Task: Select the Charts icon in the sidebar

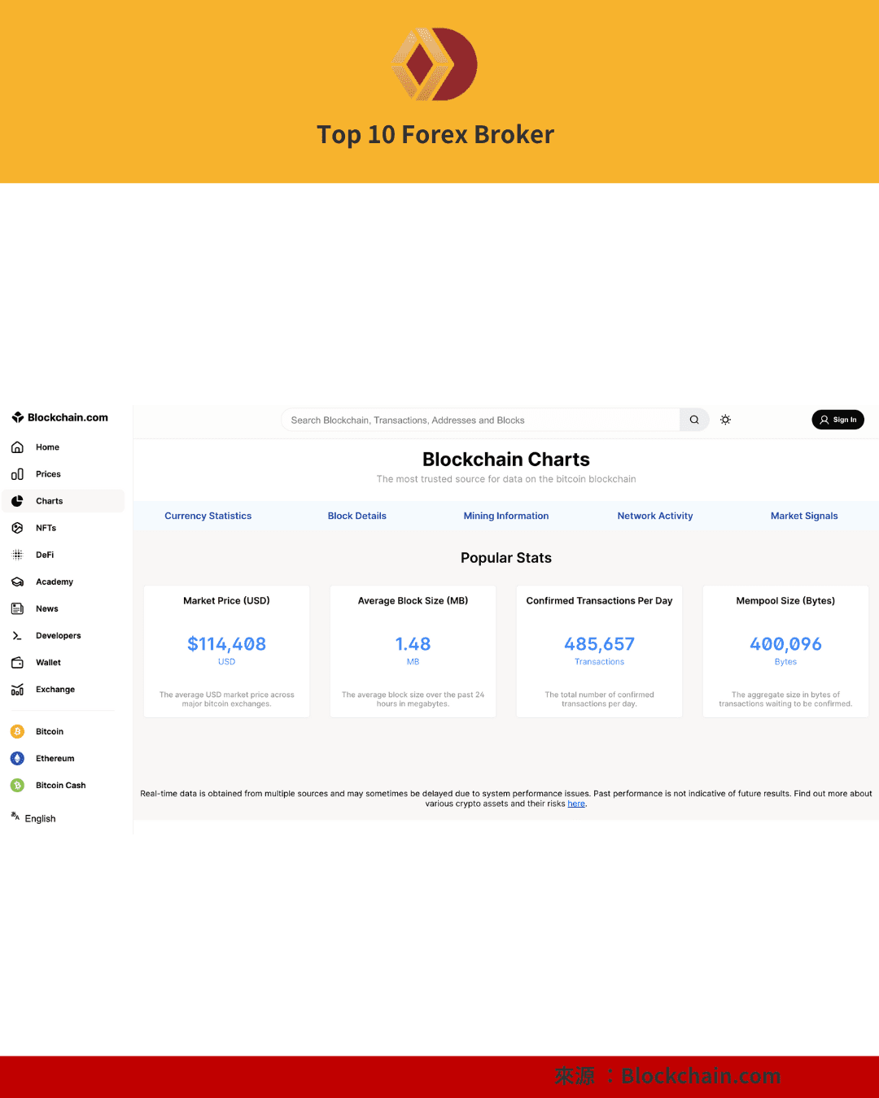Action: click(18, 501)
